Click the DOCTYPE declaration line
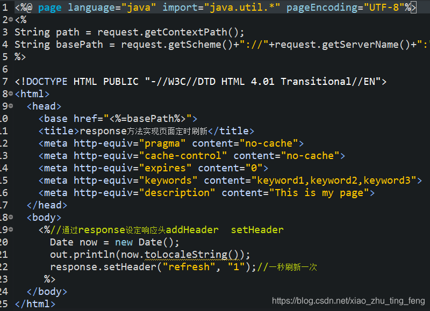 pos(200,82)
